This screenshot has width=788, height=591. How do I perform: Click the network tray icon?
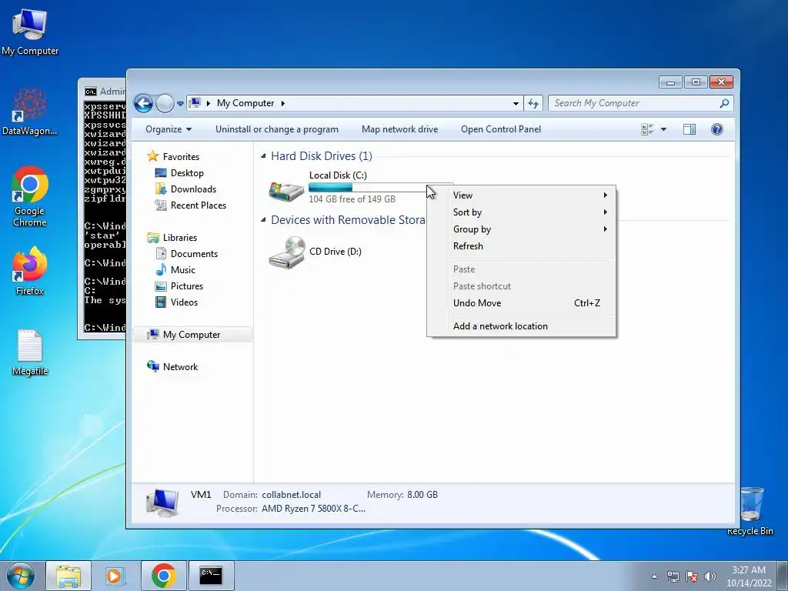tap(673, 576)
